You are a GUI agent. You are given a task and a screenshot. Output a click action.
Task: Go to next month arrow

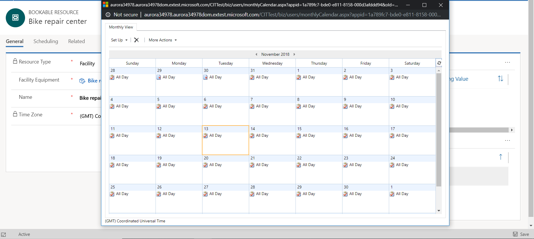(294, 54)
